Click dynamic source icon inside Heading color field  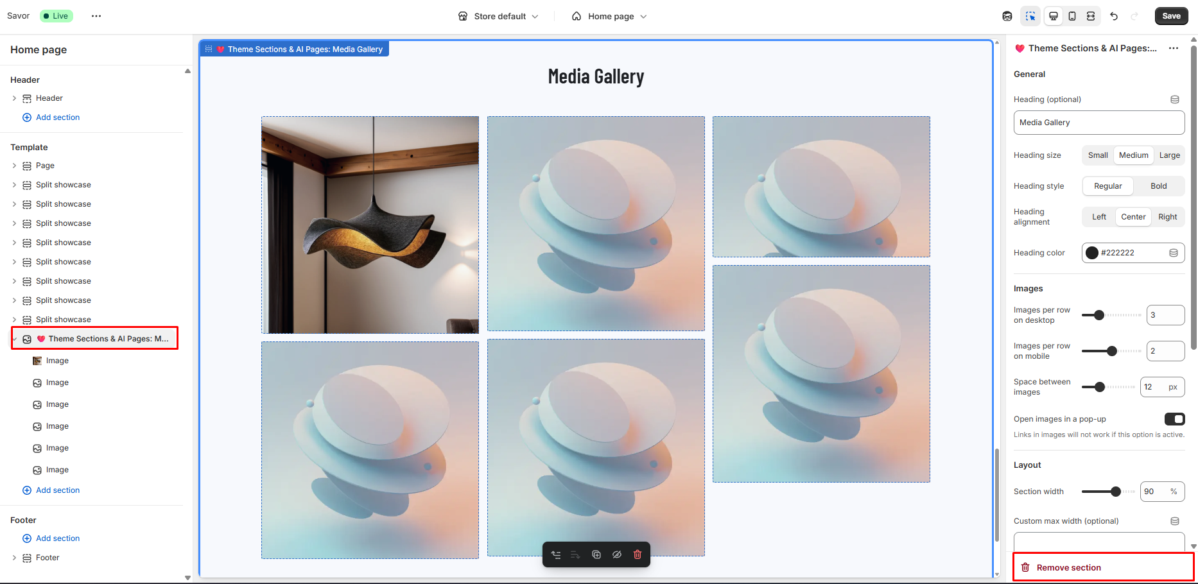click(1174, 253)
